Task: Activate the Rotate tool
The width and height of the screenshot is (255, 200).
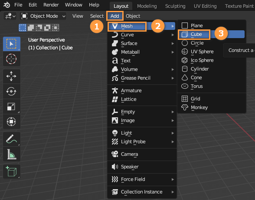Action: click(x=12, y=91)
